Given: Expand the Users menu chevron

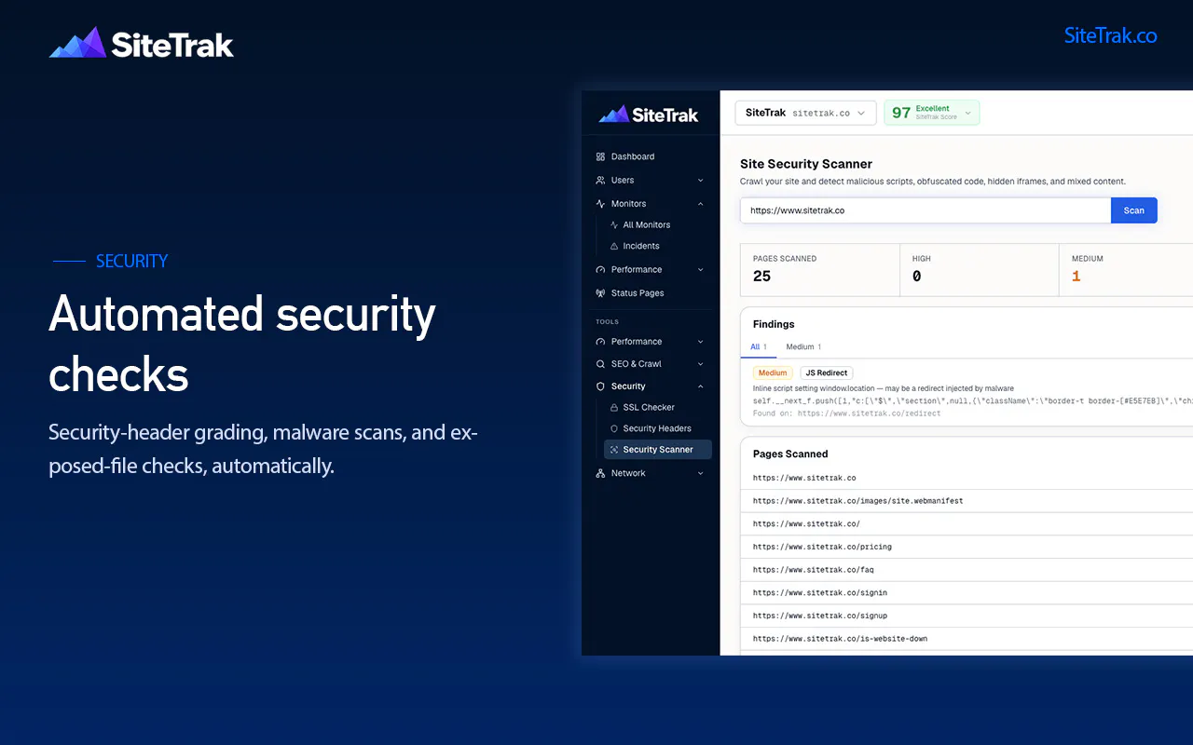Looking at the screenshot, I should [701, 180].
